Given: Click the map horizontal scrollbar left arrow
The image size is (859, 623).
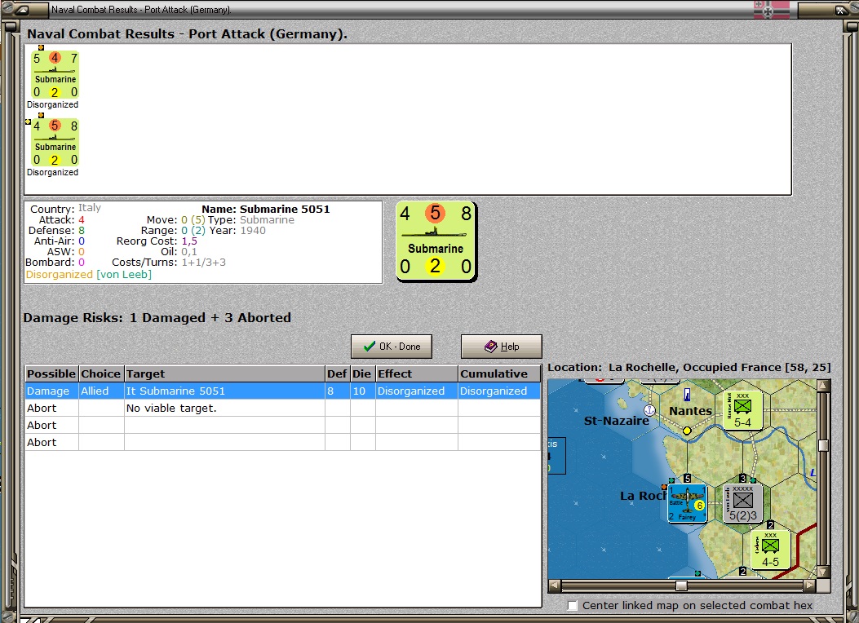Looking at the screenshot, I should pos(555,585).
